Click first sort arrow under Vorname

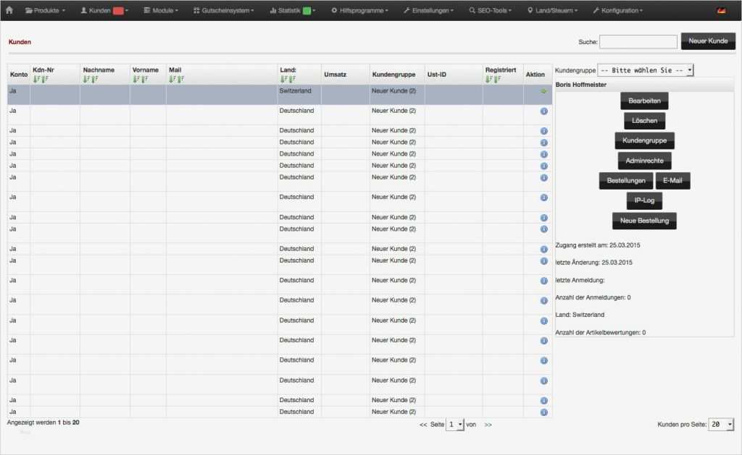(x=136, y=80)
